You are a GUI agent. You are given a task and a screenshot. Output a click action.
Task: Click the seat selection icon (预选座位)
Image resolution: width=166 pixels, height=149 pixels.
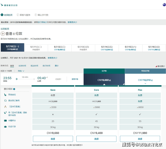point(5,95)
